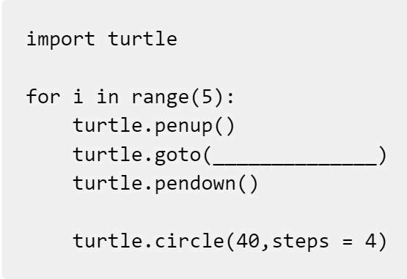Screen dimensions: 407x279
Task: Click the turtle.penup() line
Action: click(x=154, y=126)
